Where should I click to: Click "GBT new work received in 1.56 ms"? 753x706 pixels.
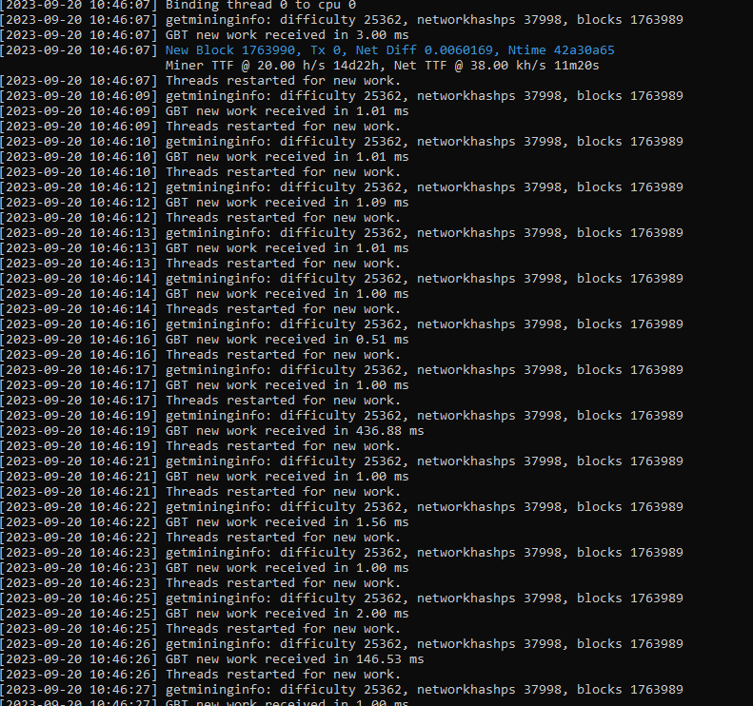click(x=287, y=522)
